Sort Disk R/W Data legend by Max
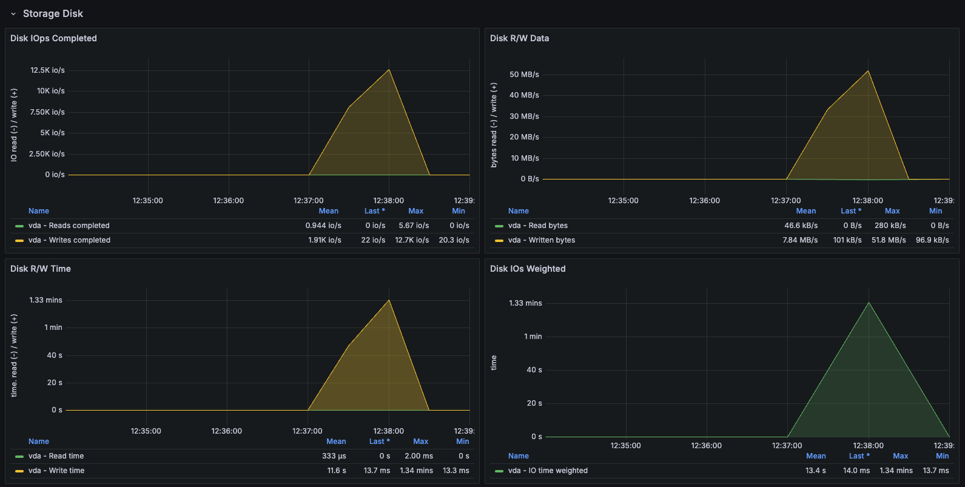The width and height of the screenshot is (965, 487). pyautogui.click(x=892, y=211)
